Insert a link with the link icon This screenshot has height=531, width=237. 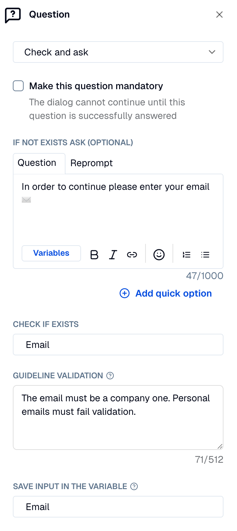pos(132,255)
